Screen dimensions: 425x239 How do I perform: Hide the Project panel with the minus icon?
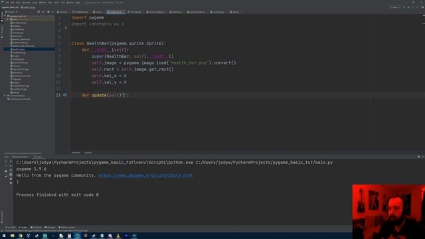point(52,12)
